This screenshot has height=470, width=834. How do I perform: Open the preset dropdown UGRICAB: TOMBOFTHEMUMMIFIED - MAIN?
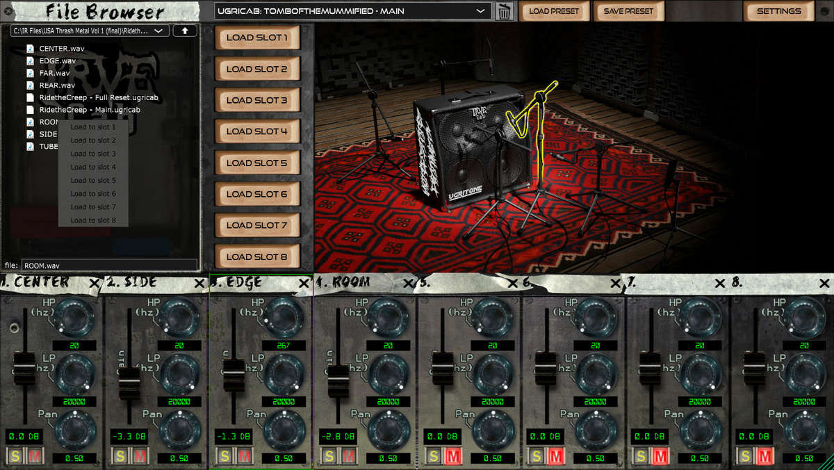coord(352,11)
